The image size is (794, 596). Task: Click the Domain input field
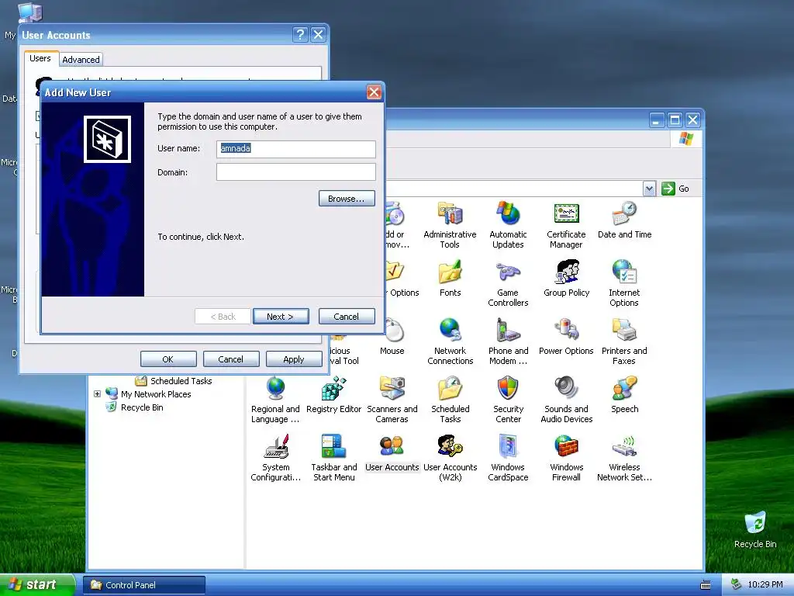click(x=295, y=172)
